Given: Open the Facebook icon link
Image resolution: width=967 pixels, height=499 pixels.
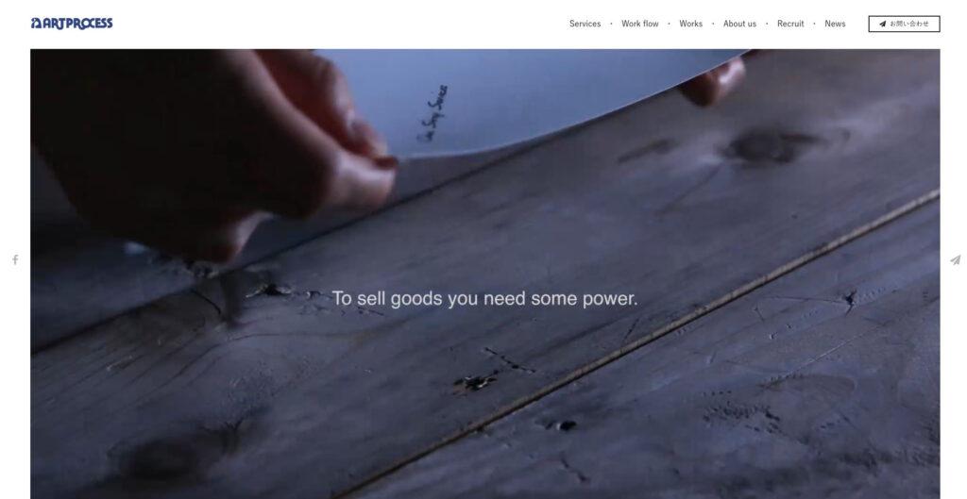Looking at the screenshot, I should [x=15, y=260].
